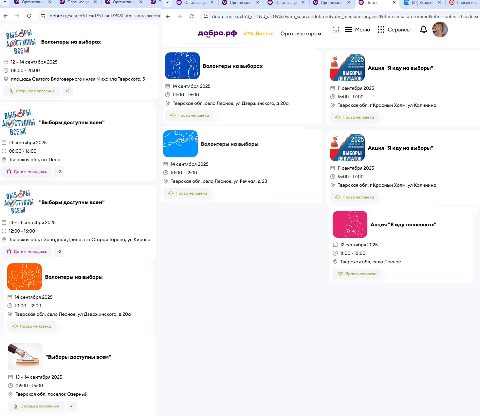Viewport: 480px width, 416px height.
Task: Close the Поиск tab
Action: (394, 2)
